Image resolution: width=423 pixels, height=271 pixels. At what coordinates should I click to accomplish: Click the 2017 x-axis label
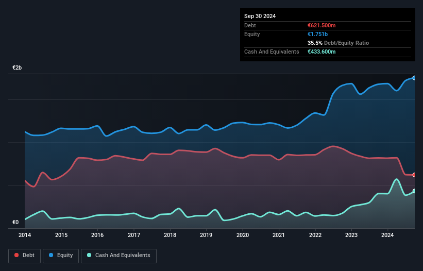click(x=134, y=235)
